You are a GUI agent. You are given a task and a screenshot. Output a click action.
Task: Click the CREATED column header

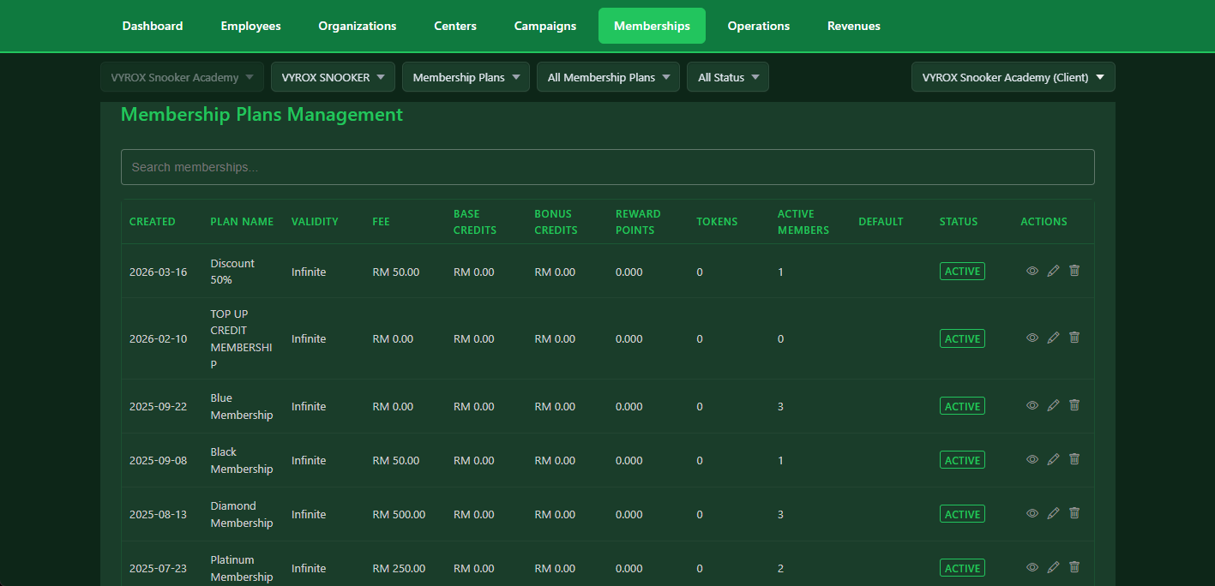pos(152,221)
